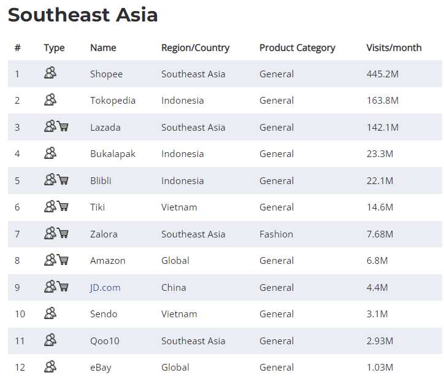Select the Type column header
This screenshot has width=444, height=378.
coord(54,48)
